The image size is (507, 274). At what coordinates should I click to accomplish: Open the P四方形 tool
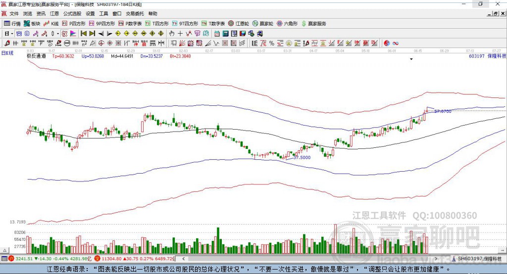click(74, 24)
